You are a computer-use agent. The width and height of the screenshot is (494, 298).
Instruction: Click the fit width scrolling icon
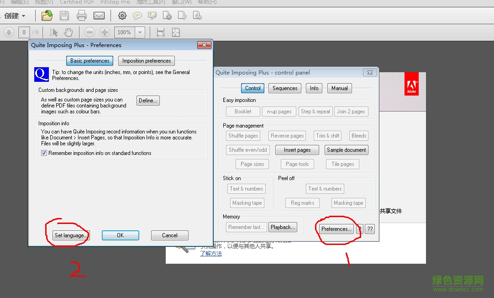(161, 32)
